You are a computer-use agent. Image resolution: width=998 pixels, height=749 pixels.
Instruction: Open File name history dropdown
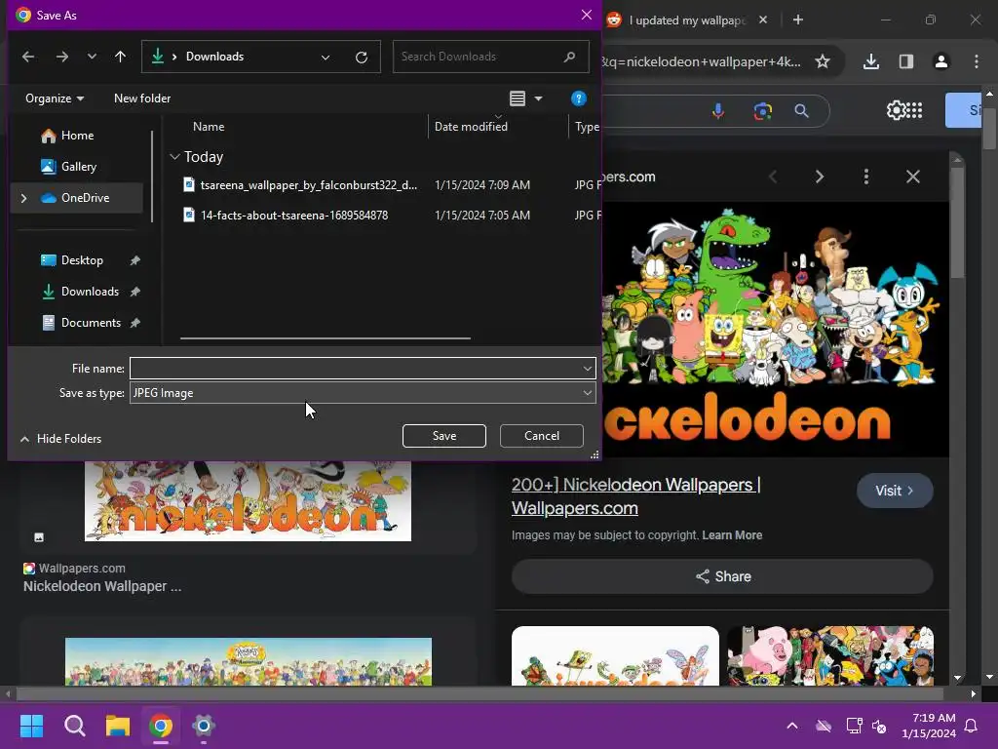point(587,369)
